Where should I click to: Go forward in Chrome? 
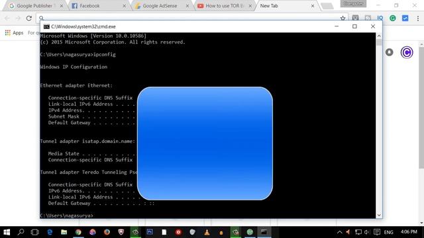click(x=18, y=18)
